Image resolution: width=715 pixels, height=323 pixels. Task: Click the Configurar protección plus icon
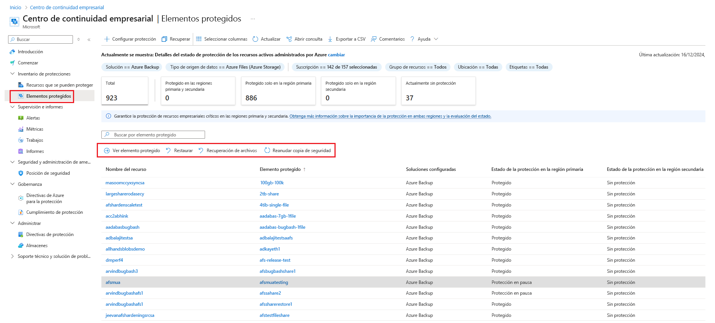pyautogui.click(x=107, y=39)
